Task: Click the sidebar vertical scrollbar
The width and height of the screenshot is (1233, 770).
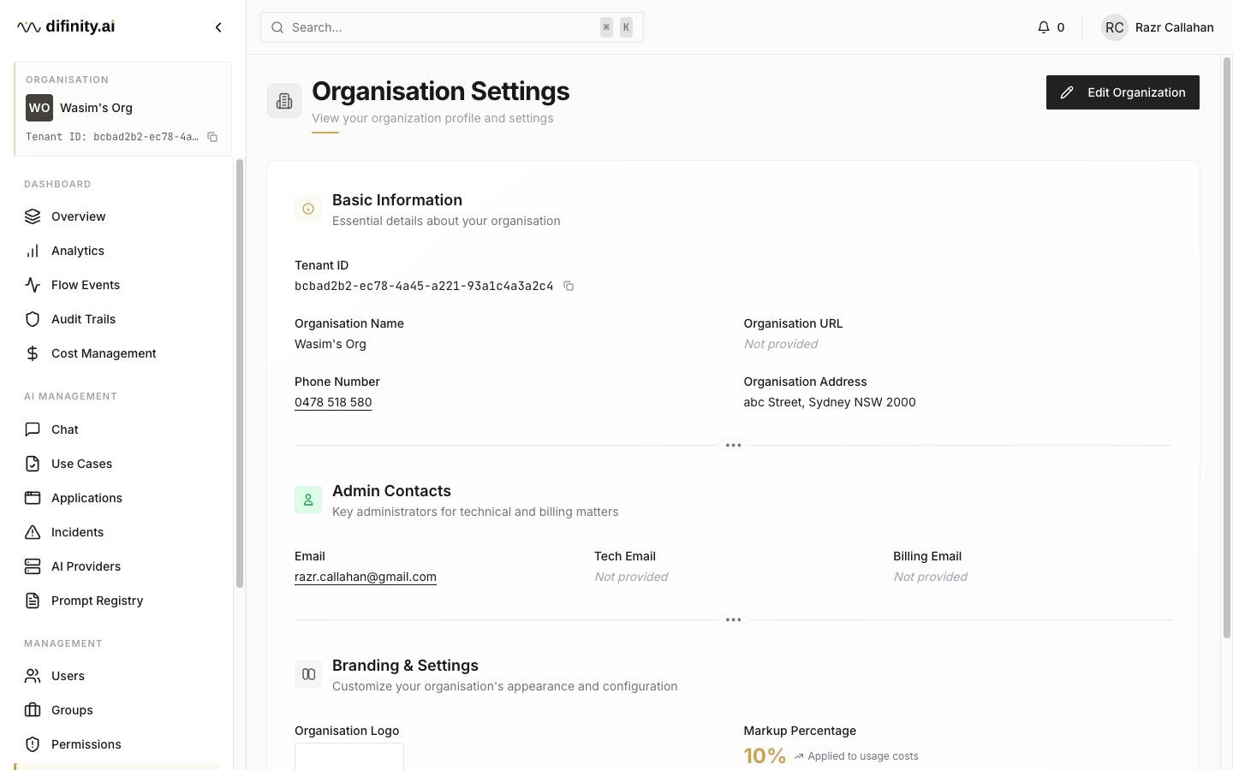Action: pyautogui.click(x=240, y=373)
